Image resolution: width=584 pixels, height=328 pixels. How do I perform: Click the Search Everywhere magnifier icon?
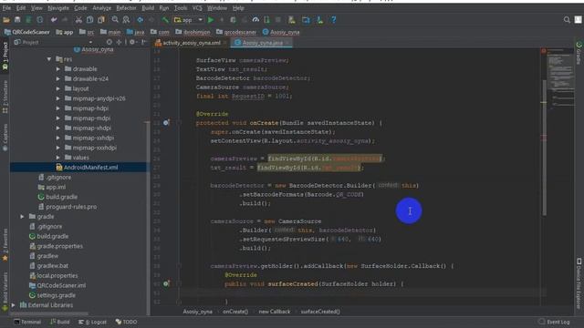pos(567,20)
